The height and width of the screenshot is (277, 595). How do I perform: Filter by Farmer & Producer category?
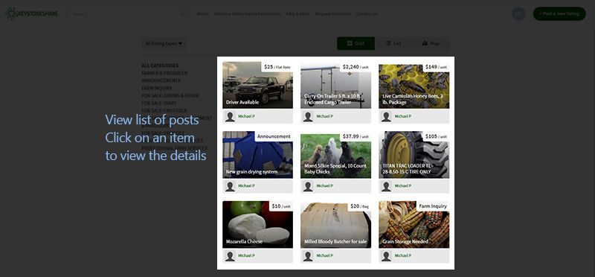tap(164, 73)
